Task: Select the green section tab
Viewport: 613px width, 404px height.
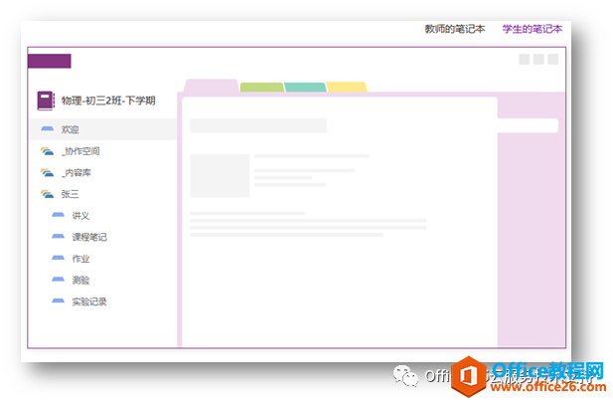Action: click(262, 88)
